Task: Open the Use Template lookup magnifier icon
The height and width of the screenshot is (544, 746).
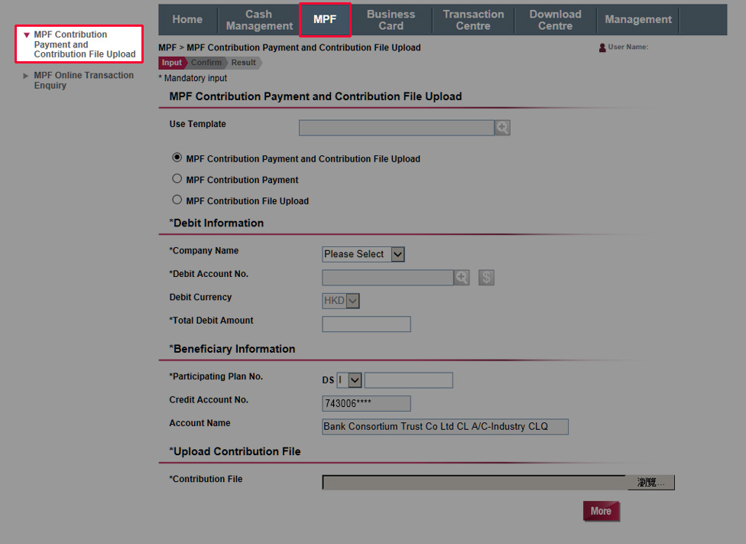Action: click(502, 128)
